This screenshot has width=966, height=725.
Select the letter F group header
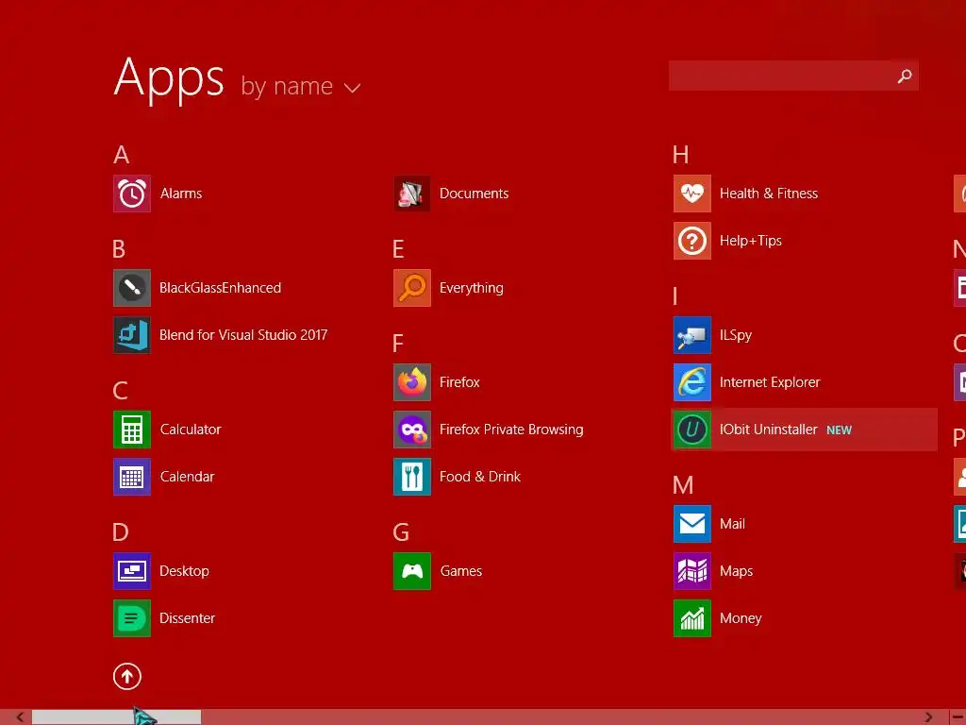click(x=398, y=344)
